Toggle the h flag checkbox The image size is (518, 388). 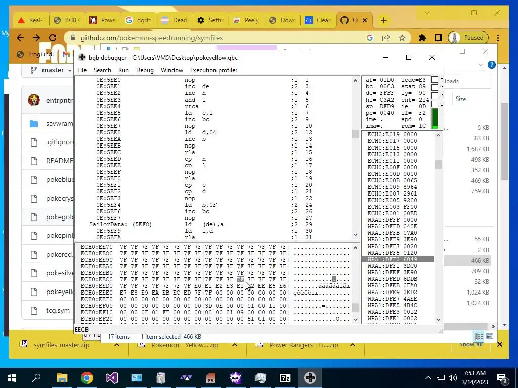435,95
